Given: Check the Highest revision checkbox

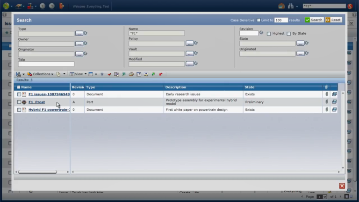Looking at the screenshot, I should [x=269, y=34].
